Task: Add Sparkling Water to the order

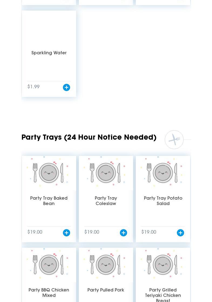Action: 66,88
